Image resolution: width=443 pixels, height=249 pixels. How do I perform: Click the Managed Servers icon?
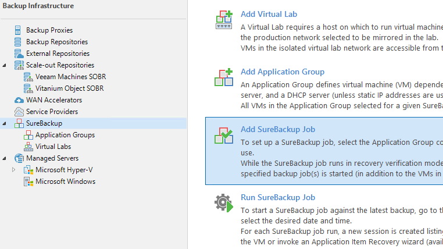19,158
